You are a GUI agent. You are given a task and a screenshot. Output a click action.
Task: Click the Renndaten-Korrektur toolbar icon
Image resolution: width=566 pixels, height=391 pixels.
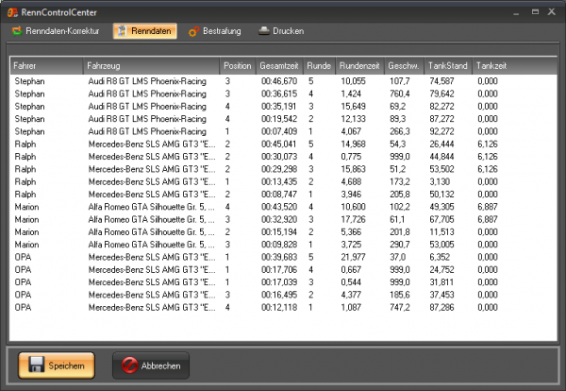click(17, 31)
